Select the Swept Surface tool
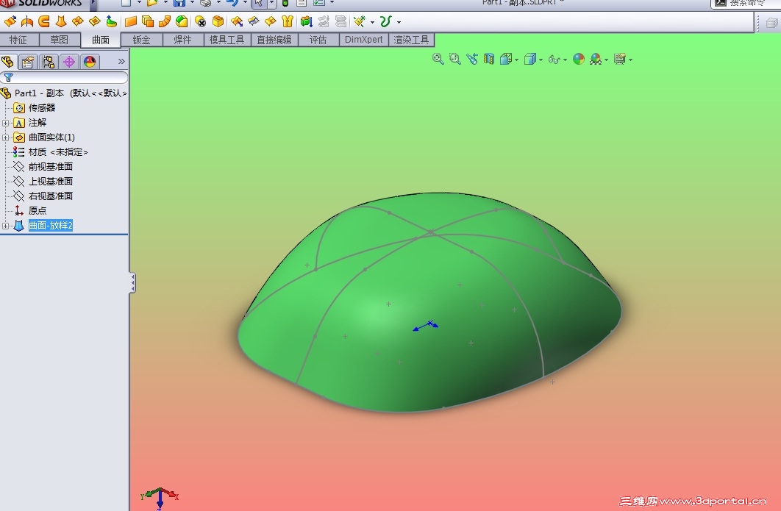This screenshot has height=511, width=781. (x=44, y=21)
